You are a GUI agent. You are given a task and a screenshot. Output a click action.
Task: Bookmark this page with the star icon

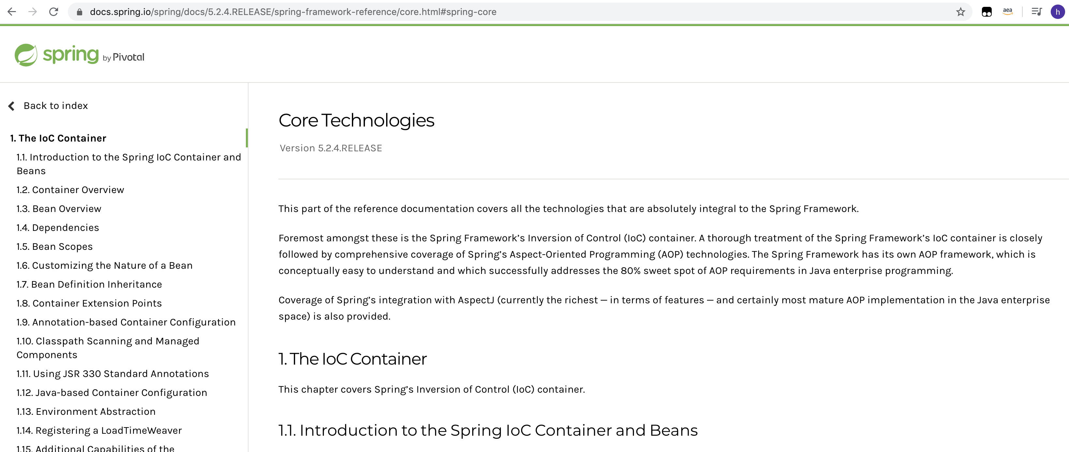[960, 12]
